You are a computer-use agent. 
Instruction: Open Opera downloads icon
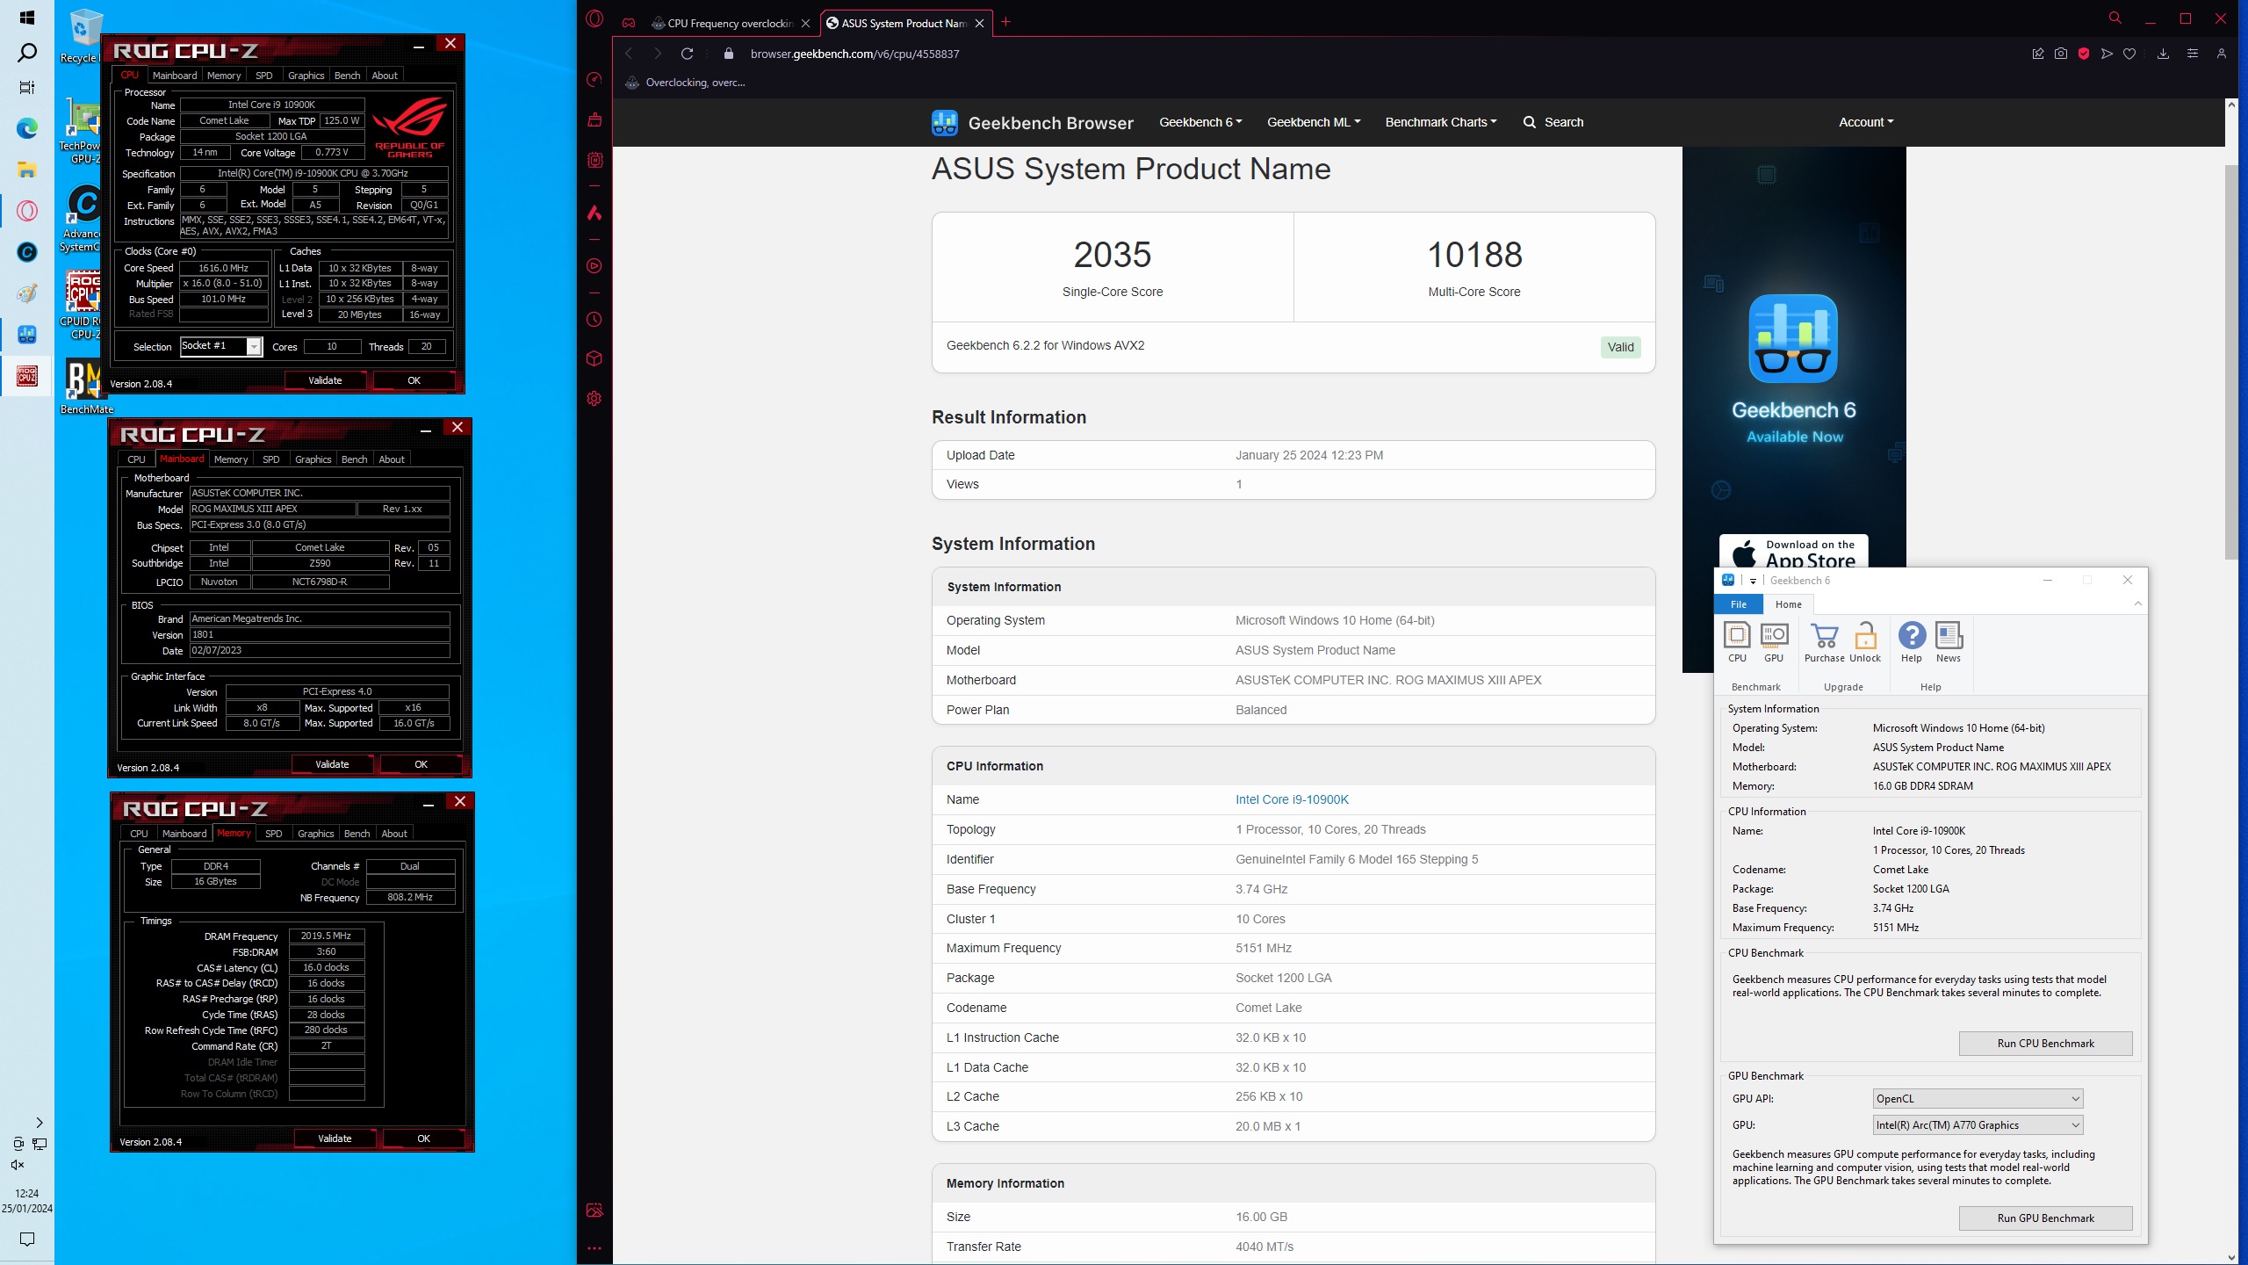tap(2163, 54)
